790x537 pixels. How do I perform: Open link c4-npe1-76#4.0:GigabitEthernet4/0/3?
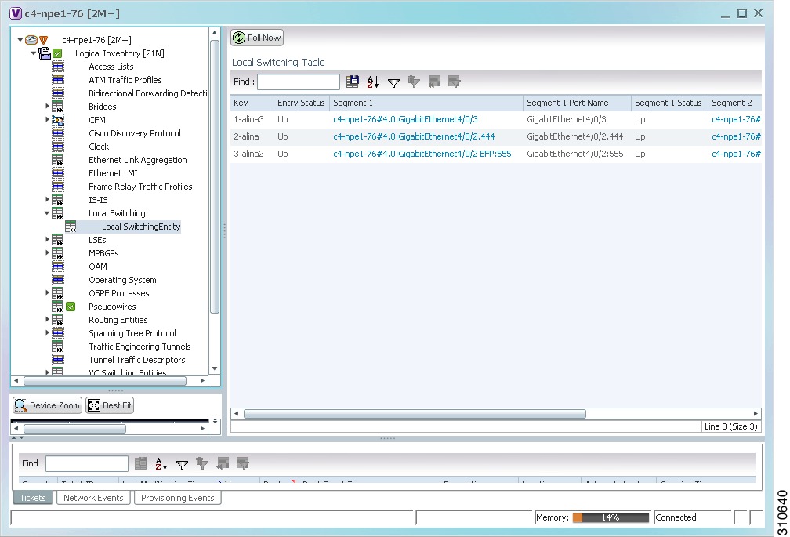coord(406,119)
